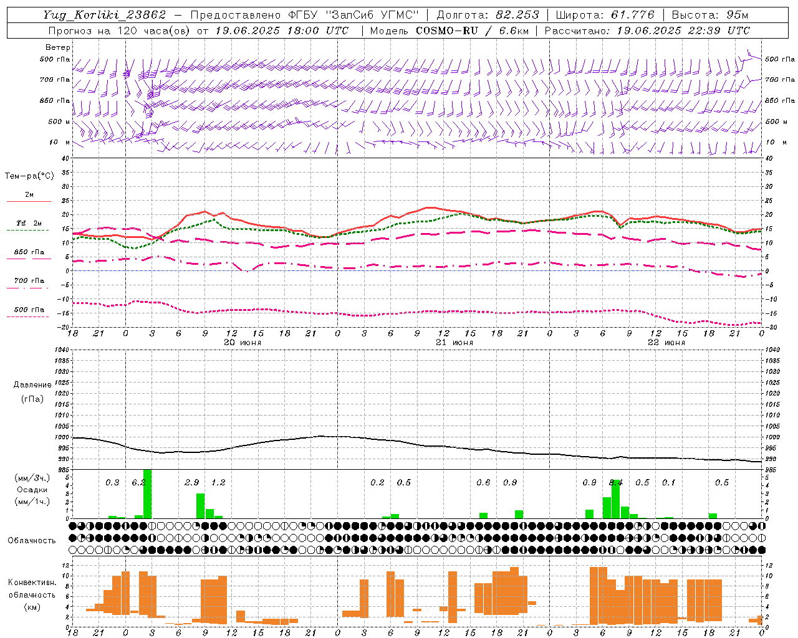Click the '2.9' precipitation amount value
798x638 pixels.
[192, 482]
